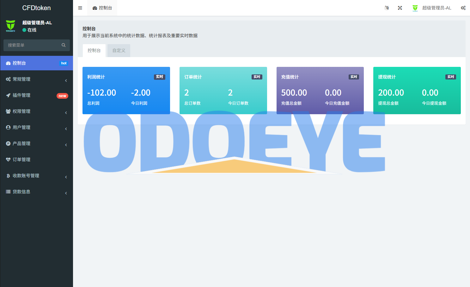
Task: Switch to the 自定义 tab
Action: pyautogui.click(x=119, y=50)
